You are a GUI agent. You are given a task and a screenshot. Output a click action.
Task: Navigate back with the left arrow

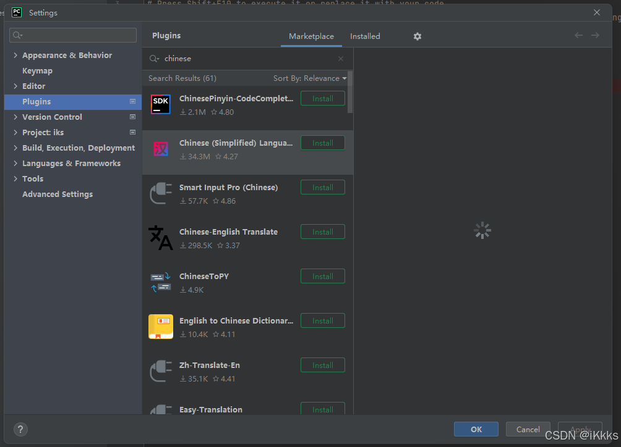click(x=578, y=35)
